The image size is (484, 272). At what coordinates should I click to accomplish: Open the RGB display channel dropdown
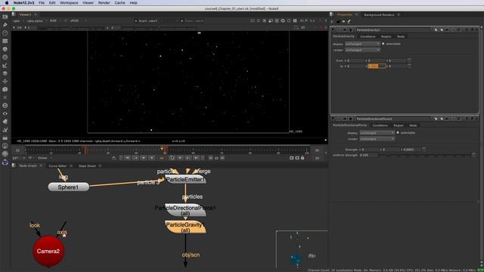[54, 21]
